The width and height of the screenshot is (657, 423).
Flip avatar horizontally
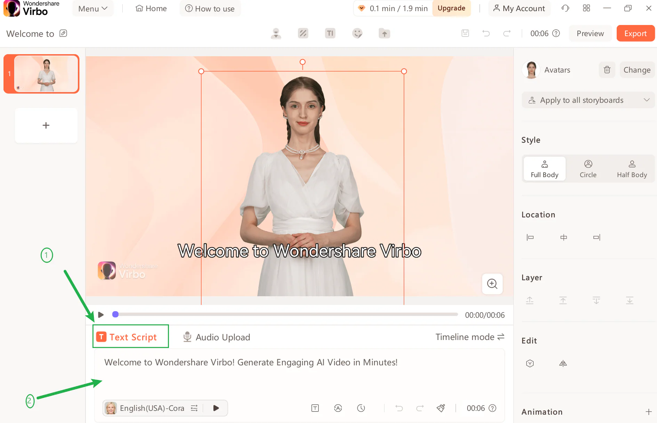563,363
